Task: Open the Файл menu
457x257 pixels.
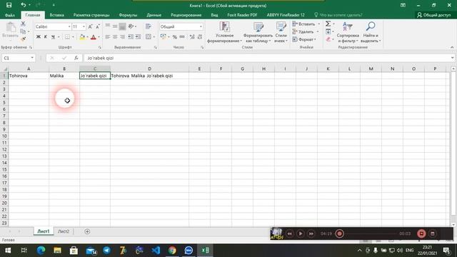Action: tap(9, 15)
